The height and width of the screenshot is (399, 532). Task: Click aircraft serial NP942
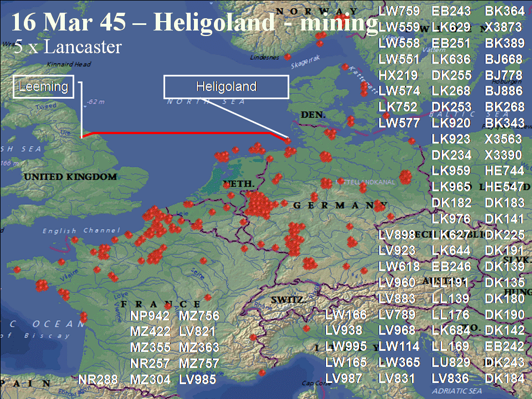tap(150, 316)
